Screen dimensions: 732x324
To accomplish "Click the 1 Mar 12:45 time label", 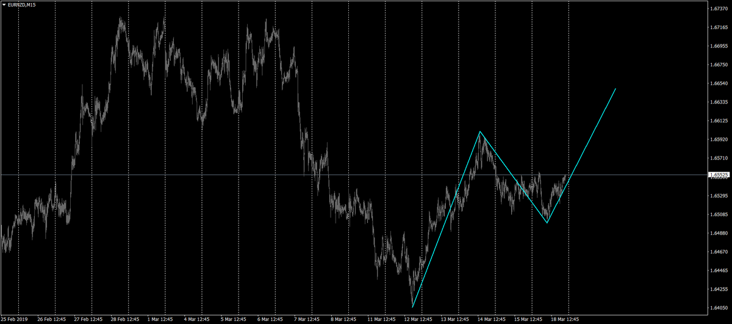I will (162, 319).
